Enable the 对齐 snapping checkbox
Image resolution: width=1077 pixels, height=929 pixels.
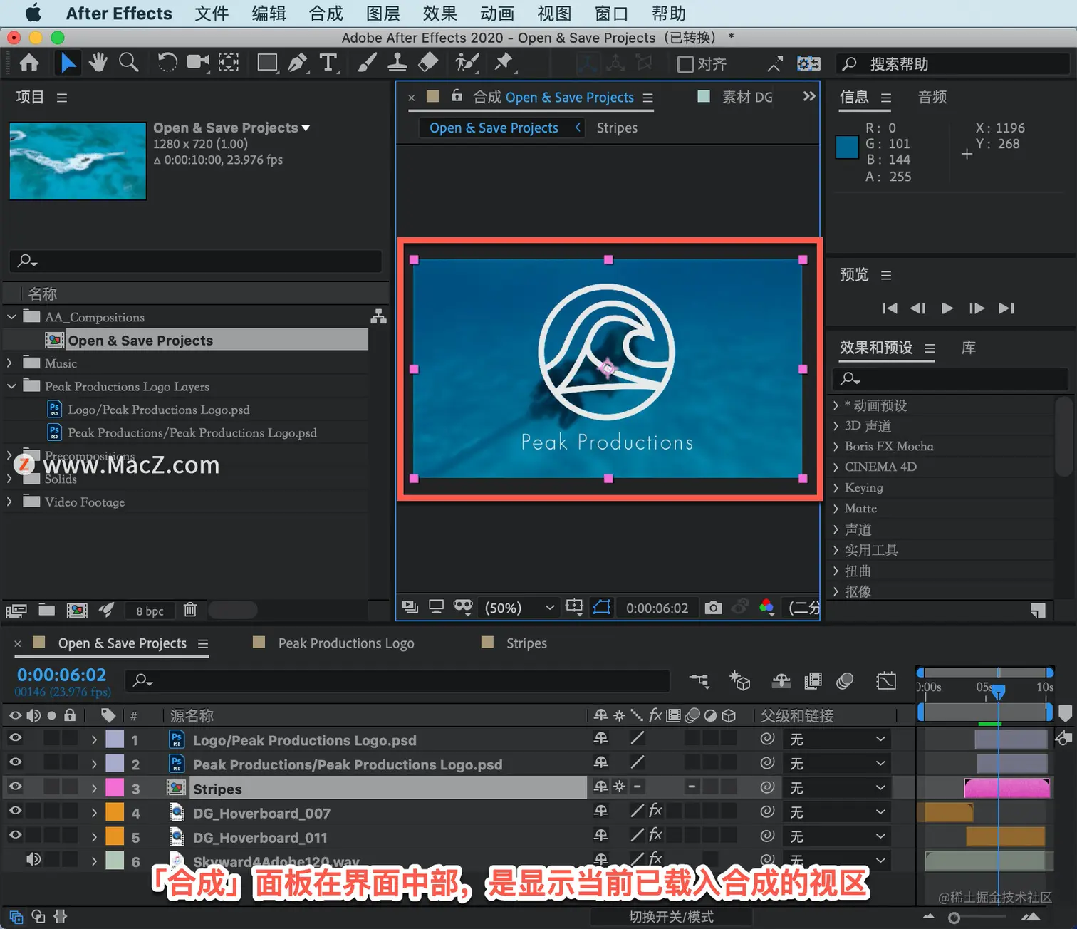pos(685,64)
